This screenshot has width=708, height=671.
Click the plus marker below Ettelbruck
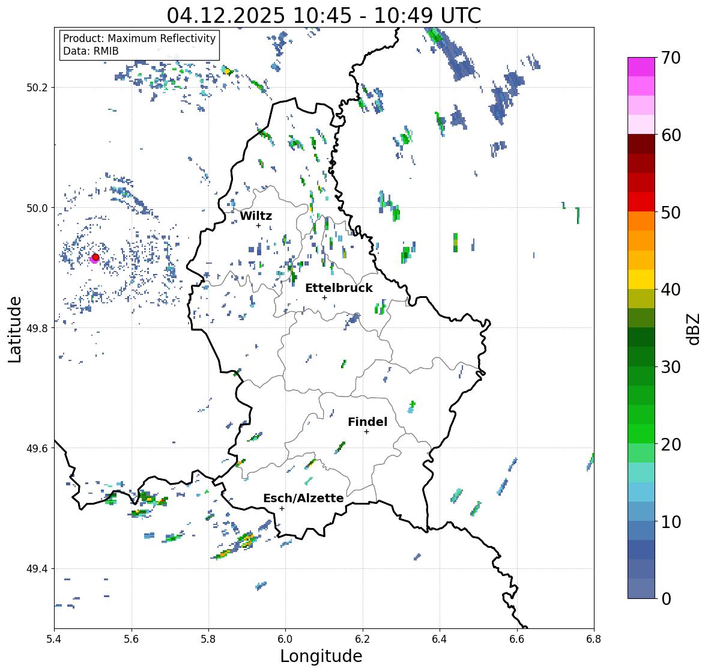324,297
